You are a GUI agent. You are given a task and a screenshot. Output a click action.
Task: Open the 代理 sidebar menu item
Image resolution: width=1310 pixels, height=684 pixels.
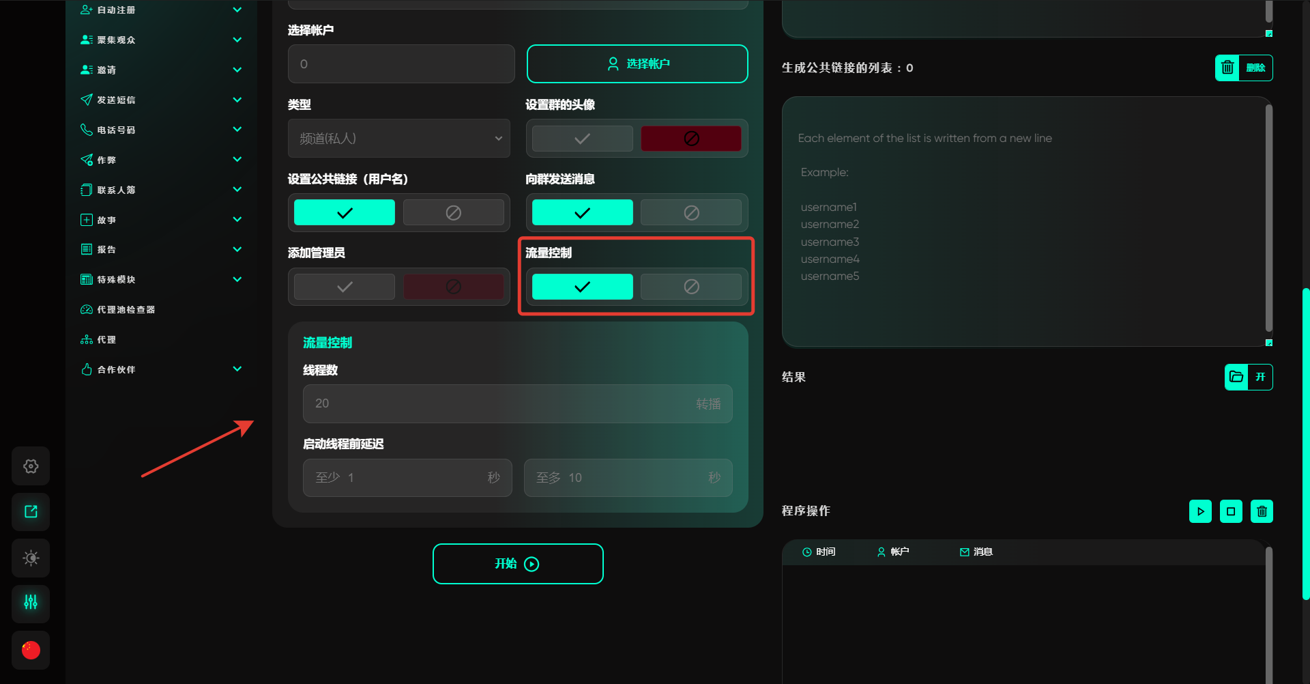point(106,339)
